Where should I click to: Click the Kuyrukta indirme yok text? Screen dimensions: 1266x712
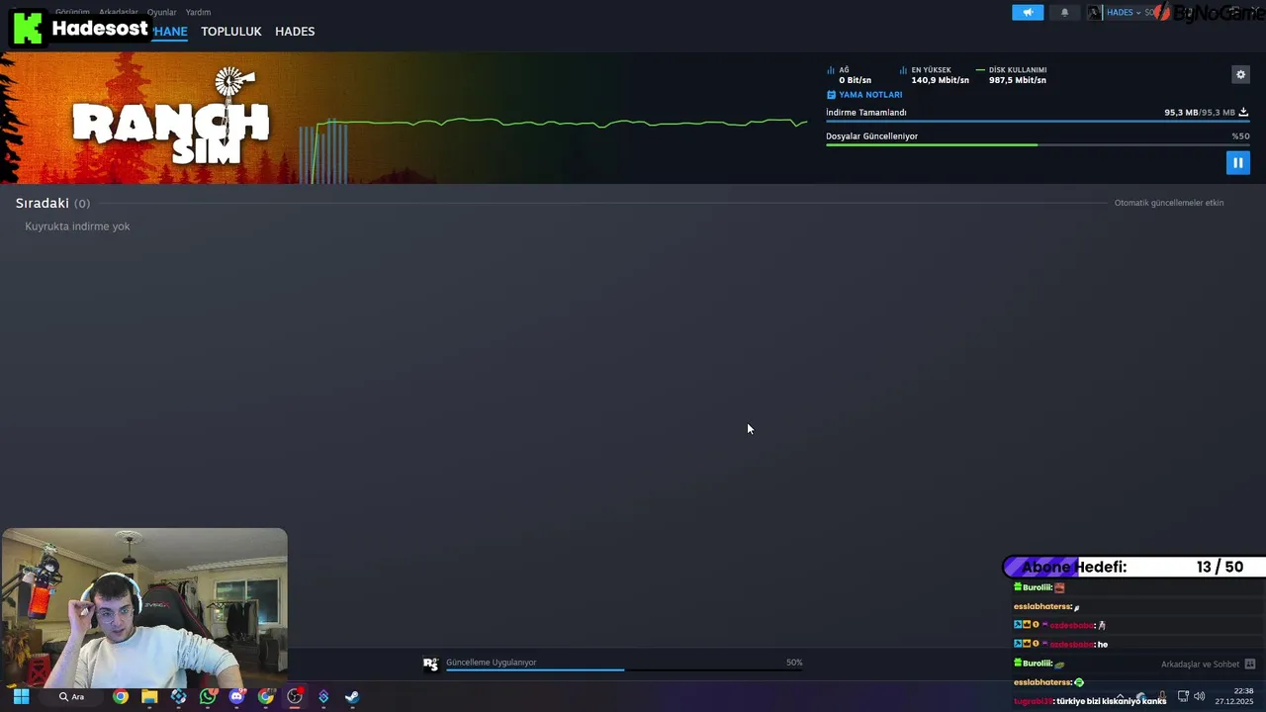(x=77, y=226)
